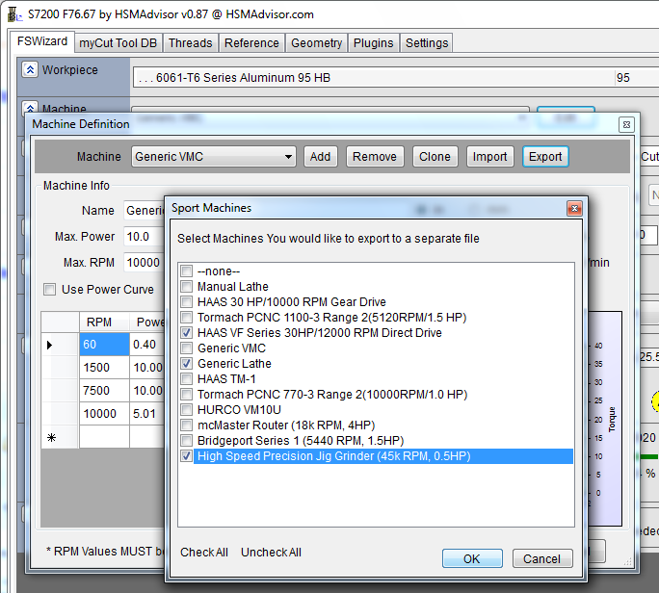The width and height of the screenshot is (659, 593).
Task: Open the Threads tab
Action: [191, 43]
